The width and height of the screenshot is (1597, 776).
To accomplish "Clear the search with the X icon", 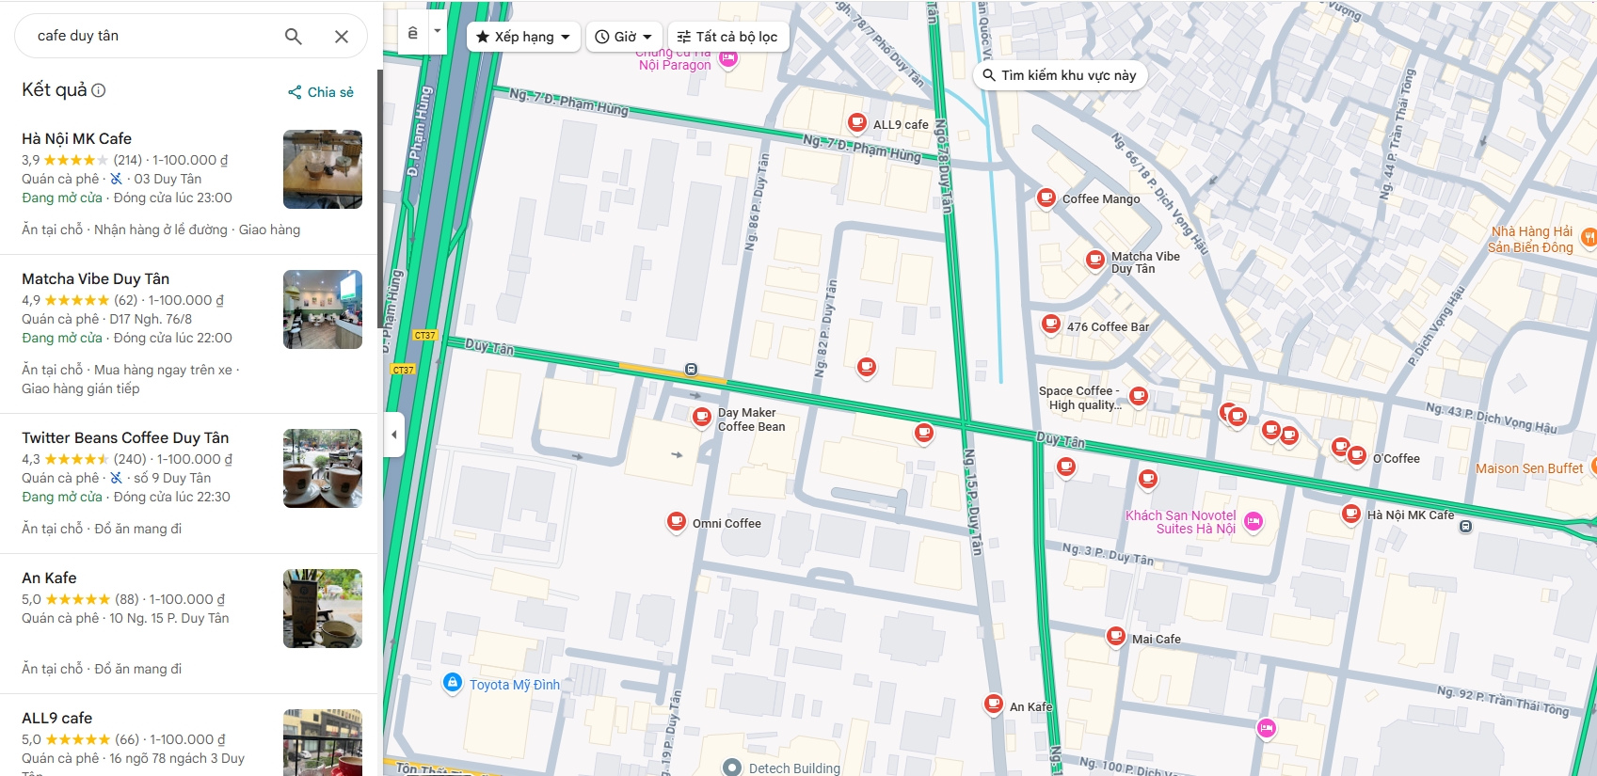I will [342, 36].
